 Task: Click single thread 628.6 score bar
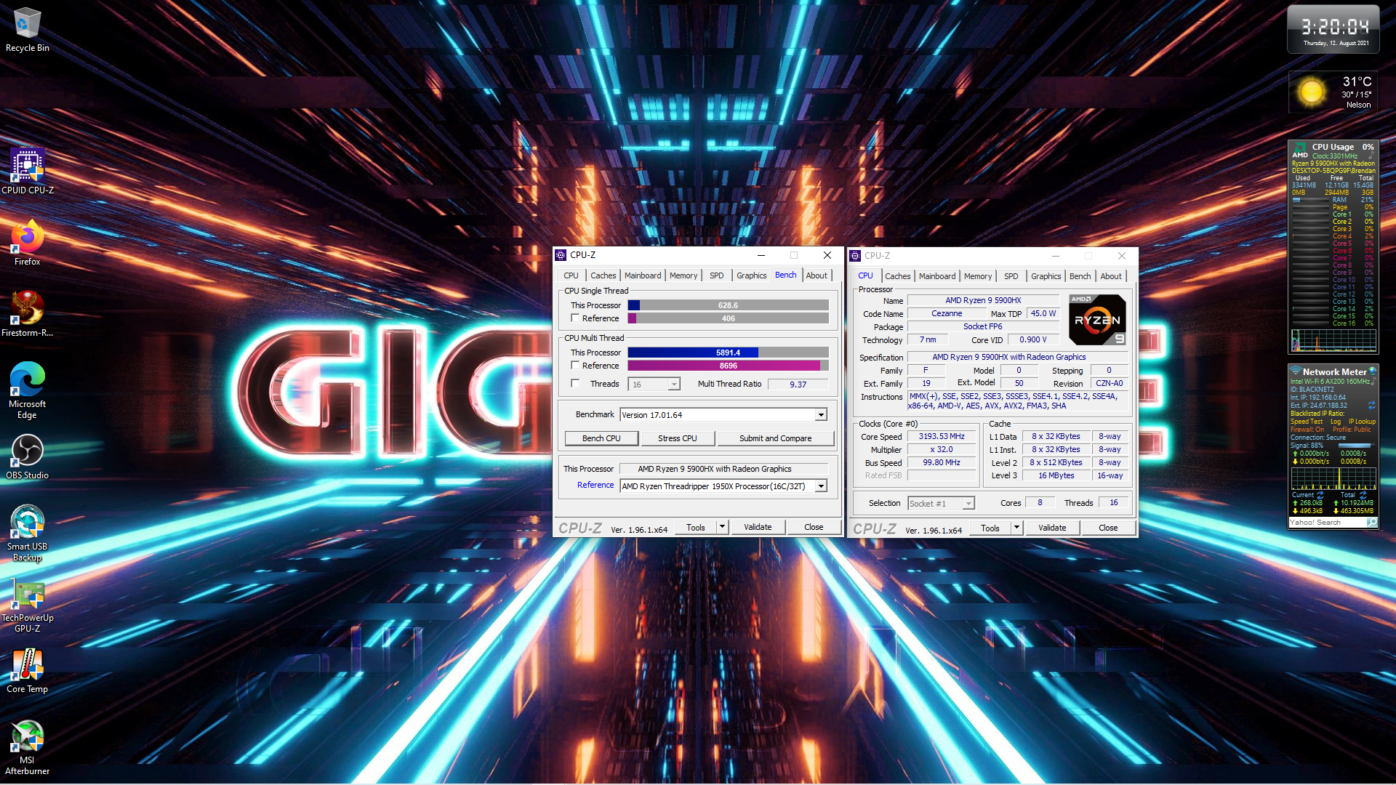pyautogui.click(x=728, y=305)
